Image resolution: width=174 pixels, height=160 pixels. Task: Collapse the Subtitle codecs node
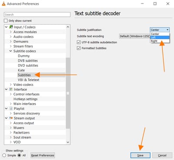pyautogui.click(x=11, y=51)
